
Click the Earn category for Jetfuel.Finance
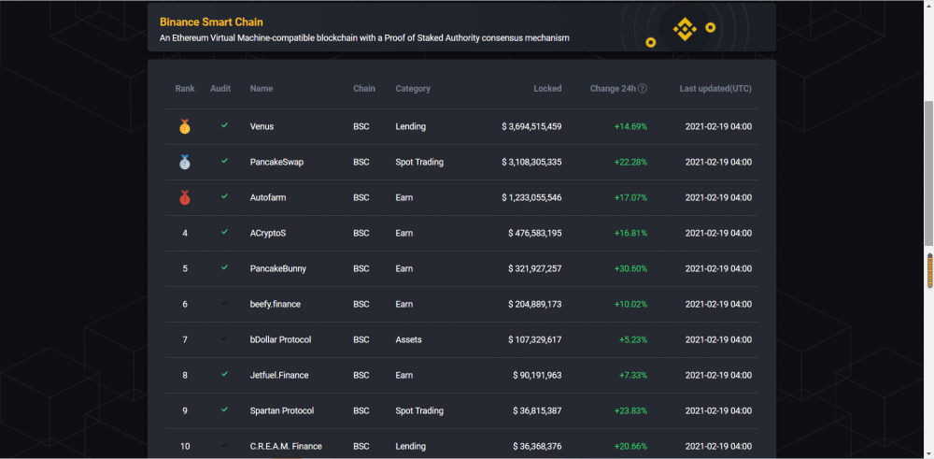[x=403, y=376]
